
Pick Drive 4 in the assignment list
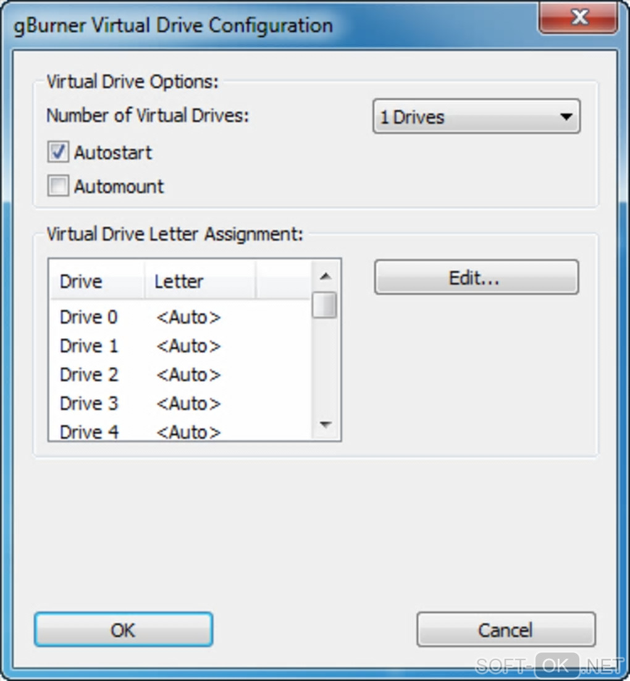88,431
